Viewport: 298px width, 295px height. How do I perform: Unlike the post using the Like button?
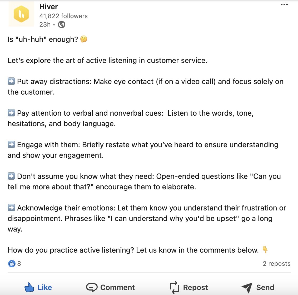38,287
